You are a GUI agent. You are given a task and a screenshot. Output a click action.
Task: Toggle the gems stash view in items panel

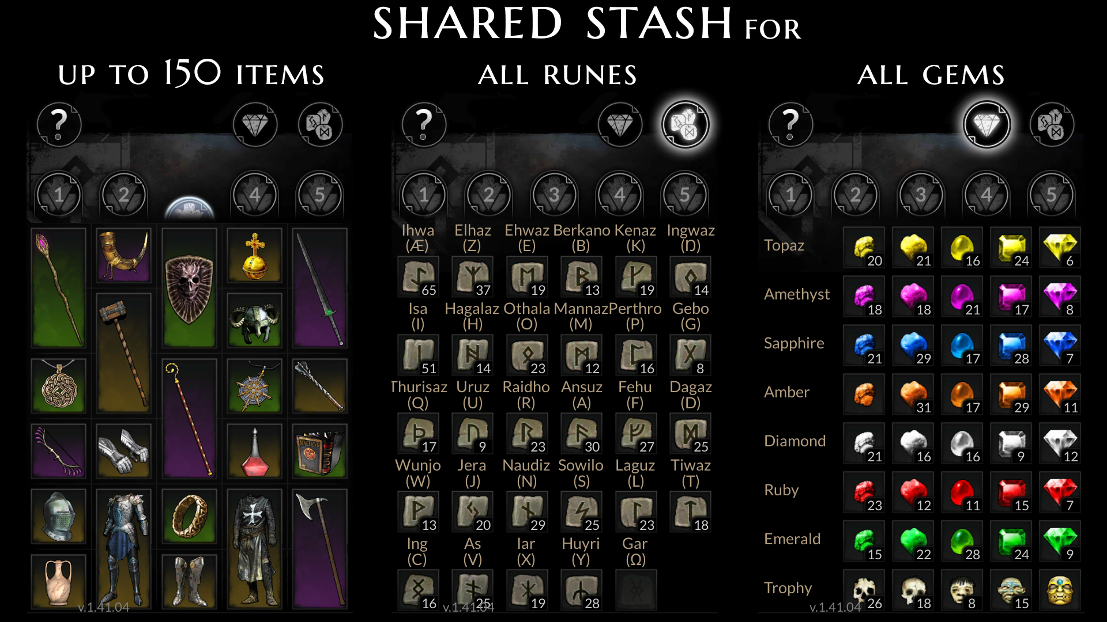[x=255, y=124]
